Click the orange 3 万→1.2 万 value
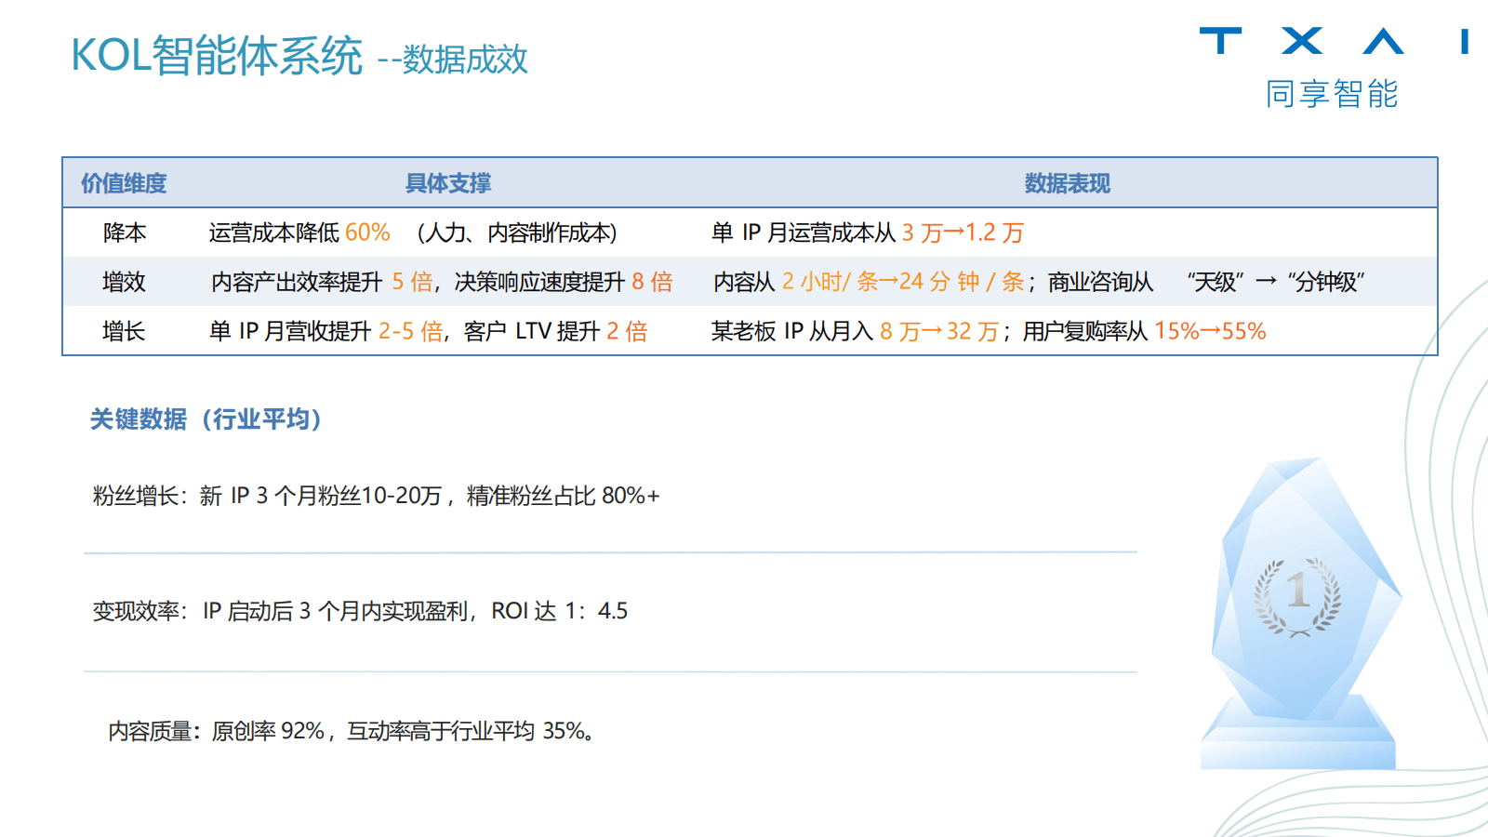 (963, 232)
